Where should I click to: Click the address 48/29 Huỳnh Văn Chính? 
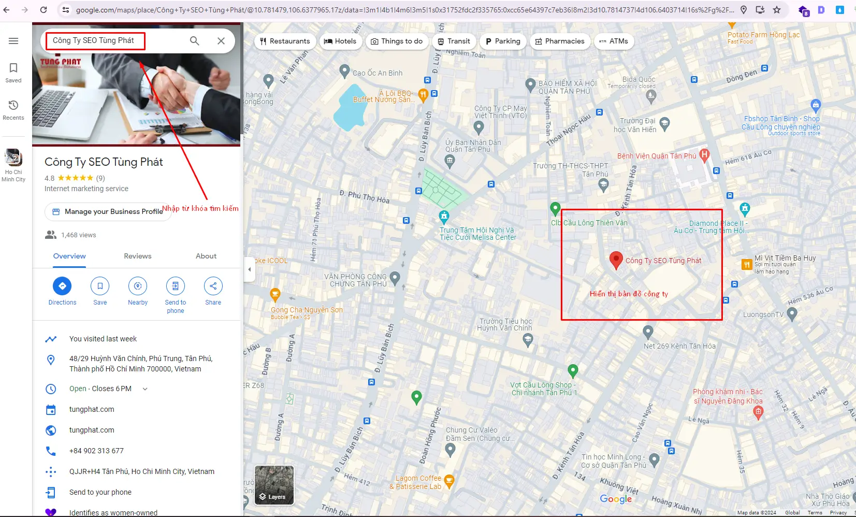pyautogui.click(x=140, y=364)
